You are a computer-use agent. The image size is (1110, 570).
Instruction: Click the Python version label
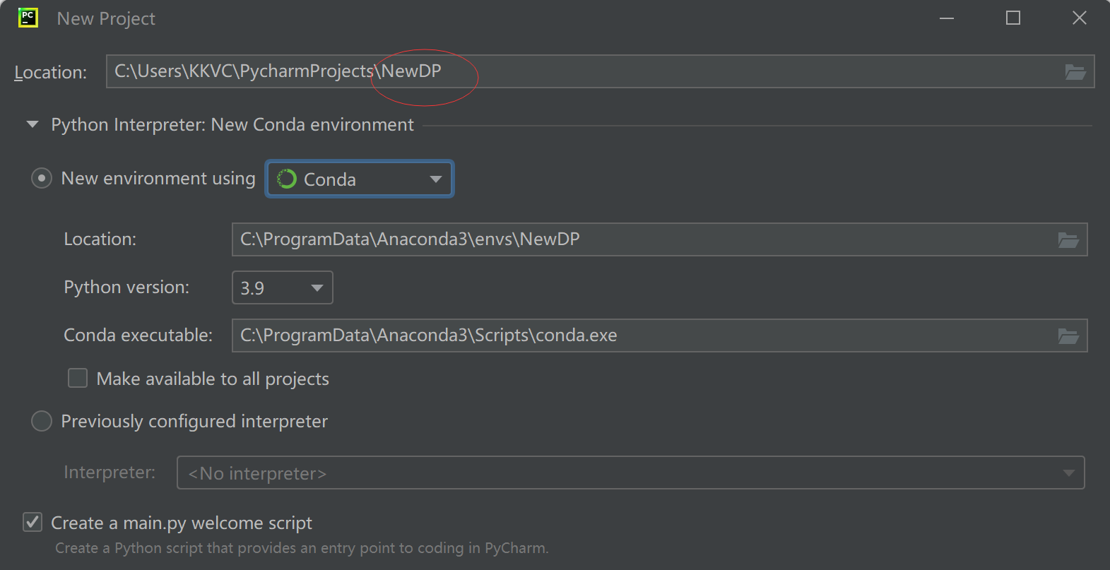[x=126, y=287]
